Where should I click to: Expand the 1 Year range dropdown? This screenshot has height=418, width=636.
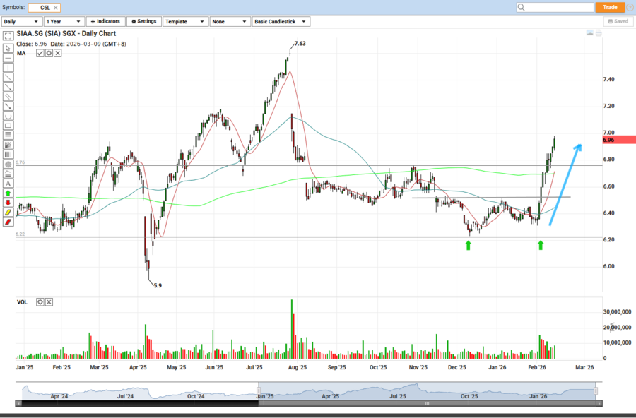point(64,22)
